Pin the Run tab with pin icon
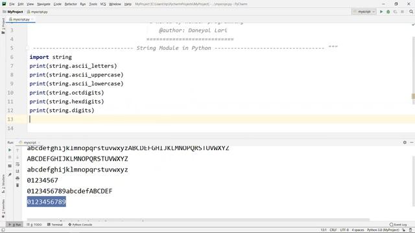This screenshot has width=415, height=233. pyautogui.click(x=10, y=174)
